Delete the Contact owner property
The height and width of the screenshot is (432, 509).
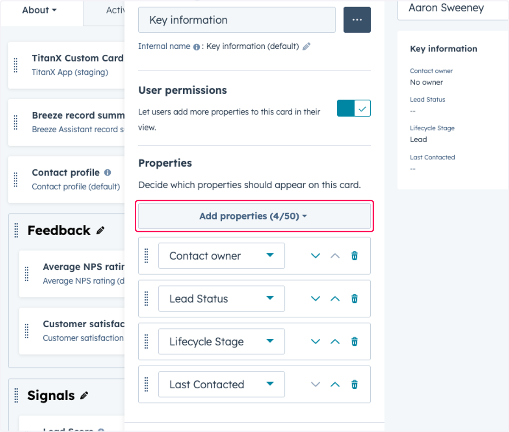pos(355,256)
